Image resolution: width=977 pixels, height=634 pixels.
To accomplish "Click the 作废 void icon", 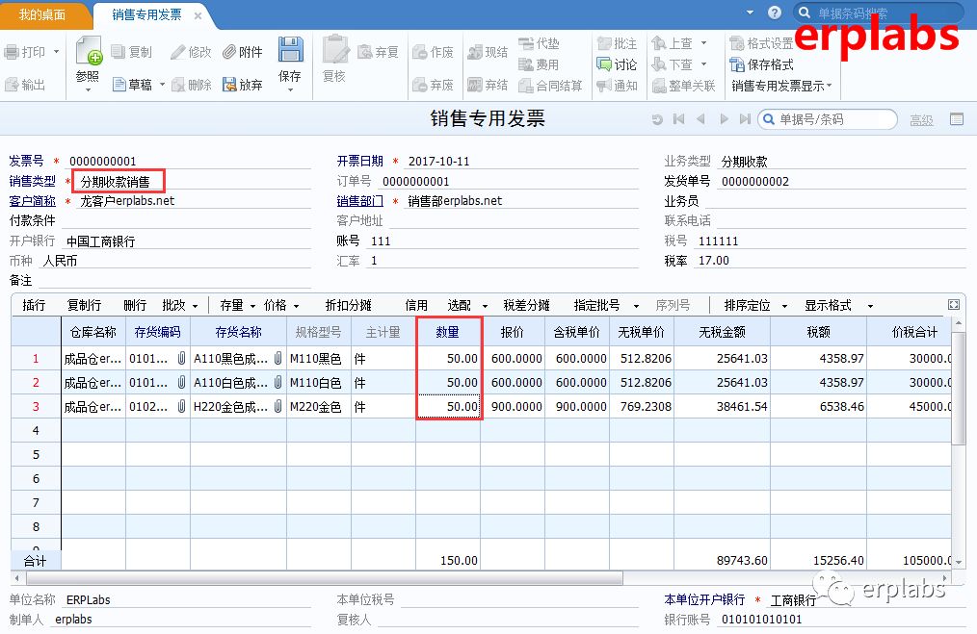I will (x=419, y=52).
